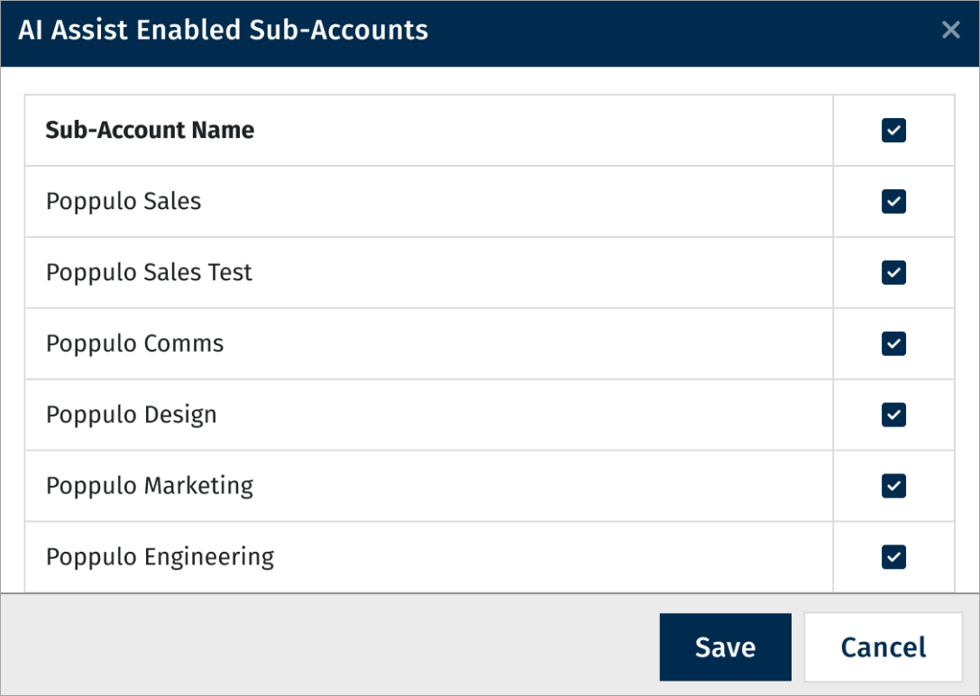980x696 pixels.
Task: Cancel the sub-account changes
Action: click(883, 647)
